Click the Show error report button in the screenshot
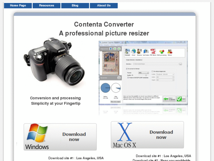Image resolution: width=214 pixels, height=161 pixels. pyautogui.click(x=115, y=102)
